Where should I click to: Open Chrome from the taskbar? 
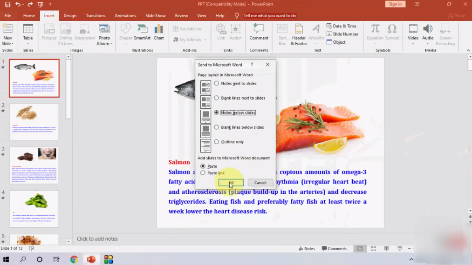point(74,259)
